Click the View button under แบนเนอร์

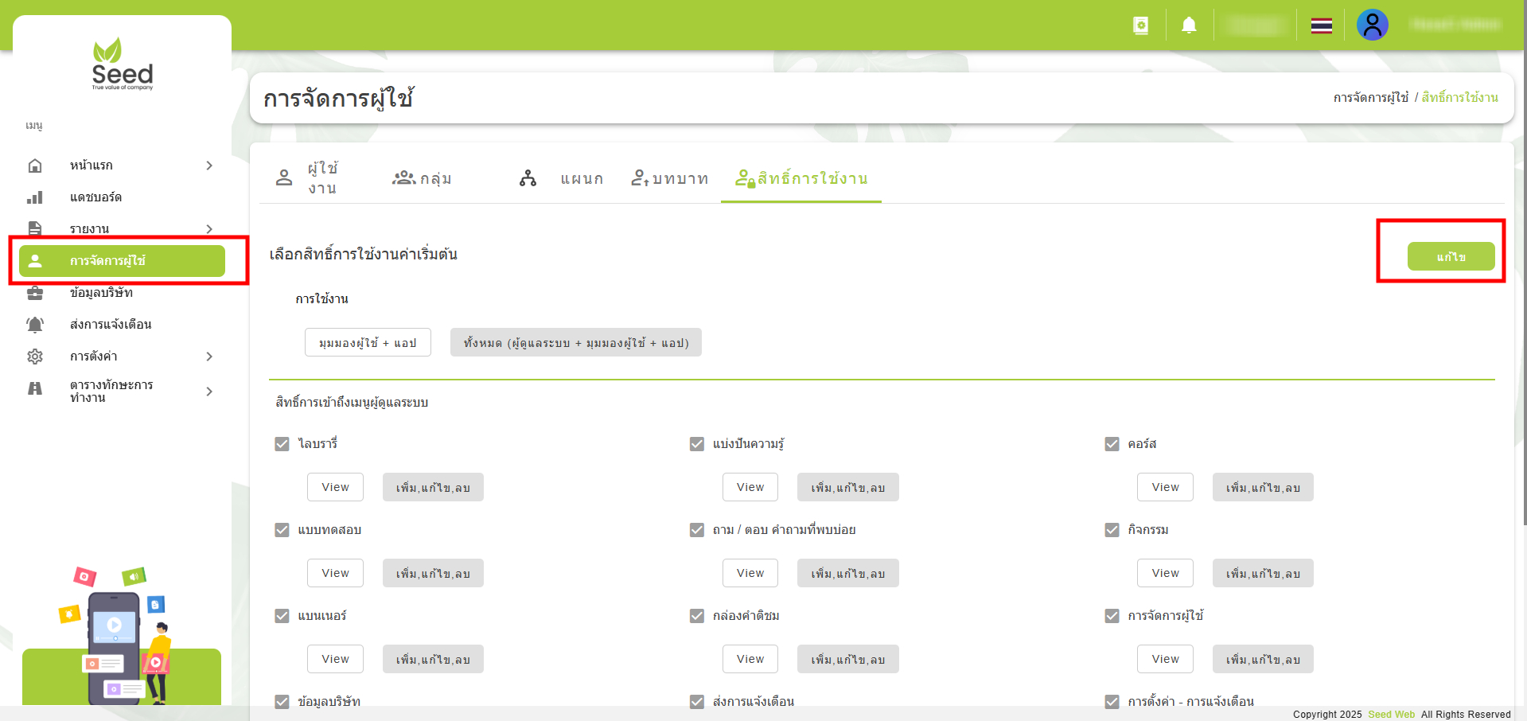click(334, 658)
